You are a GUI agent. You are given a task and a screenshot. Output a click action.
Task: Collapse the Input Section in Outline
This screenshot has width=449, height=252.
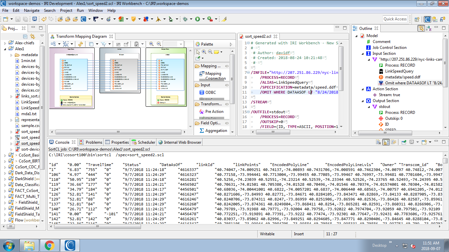point(363,53)
